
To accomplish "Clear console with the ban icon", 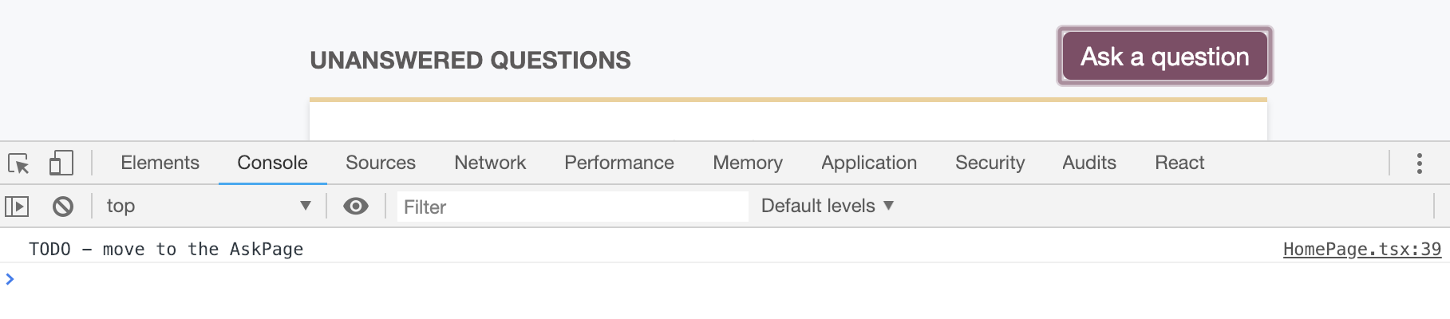I will 63,207.
